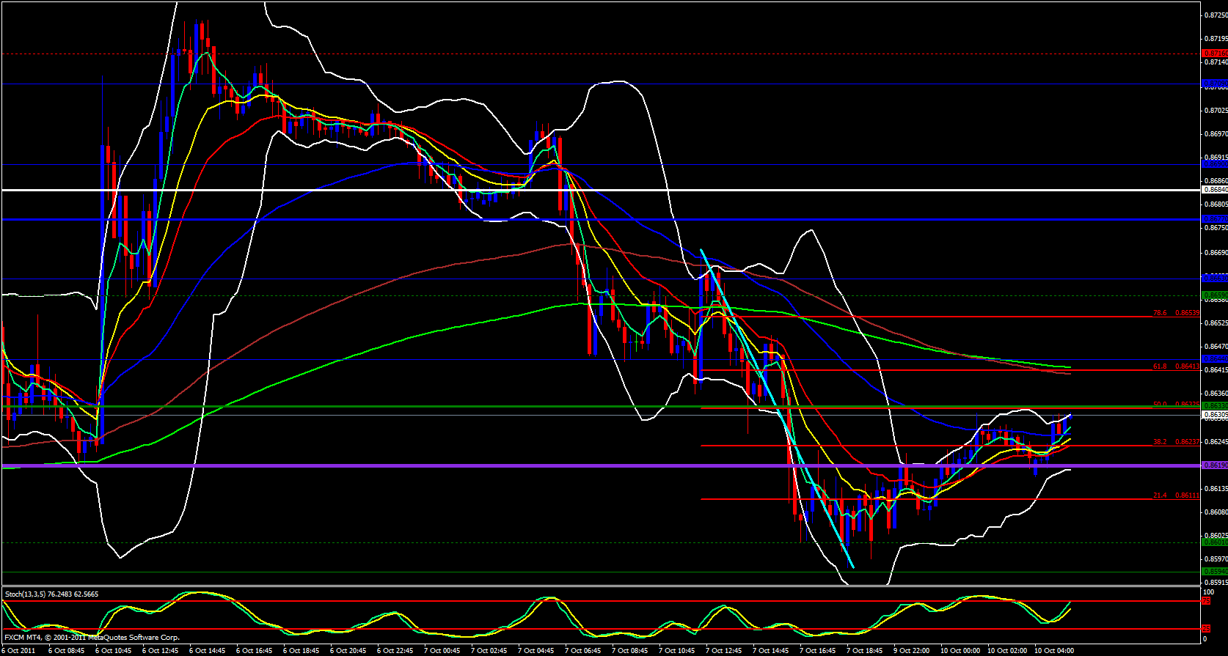Click the 6 Oct 10:45 time label
The image size is (1228, 656).
coord(114,651)
